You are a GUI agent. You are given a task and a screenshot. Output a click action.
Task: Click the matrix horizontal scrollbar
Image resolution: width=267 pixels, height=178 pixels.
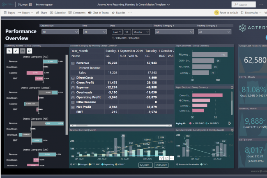pos(121,125)
